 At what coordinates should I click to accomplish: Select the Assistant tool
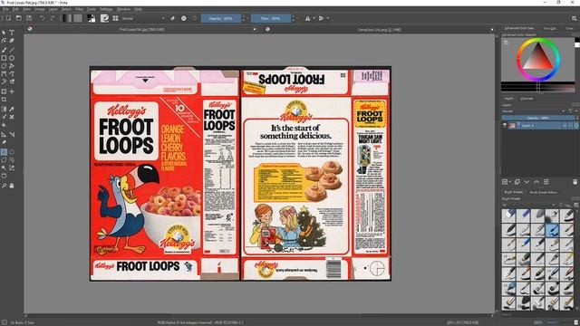coord(4,134)
